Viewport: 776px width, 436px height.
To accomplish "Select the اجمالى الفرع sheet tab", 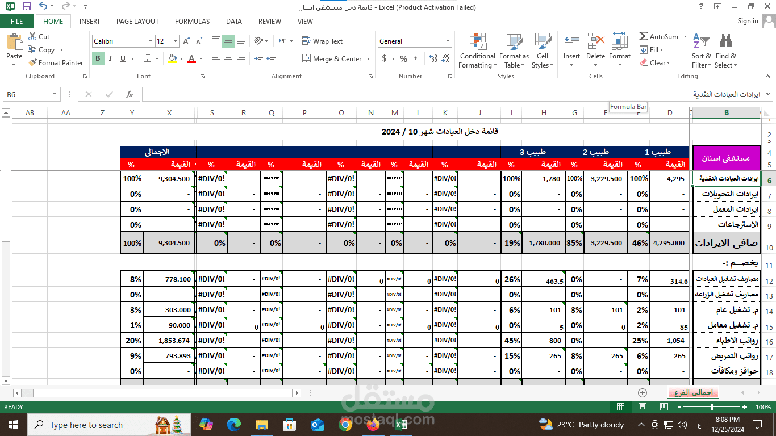I will pos(693,392).
